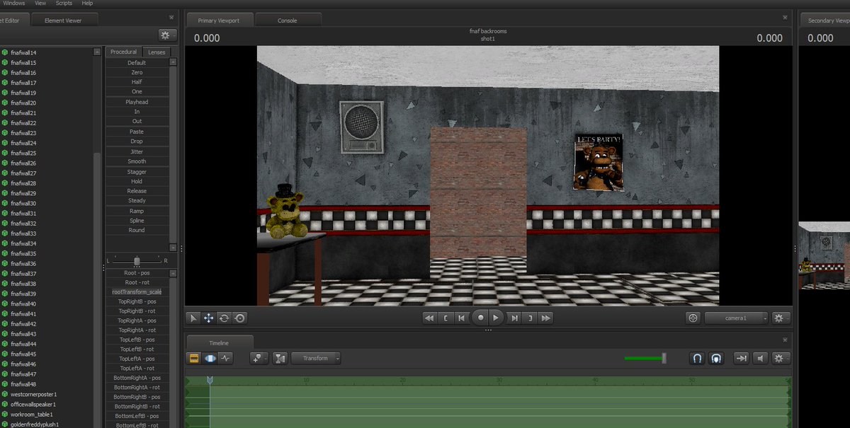Select the TopRightB - rot control

point(137,311)
